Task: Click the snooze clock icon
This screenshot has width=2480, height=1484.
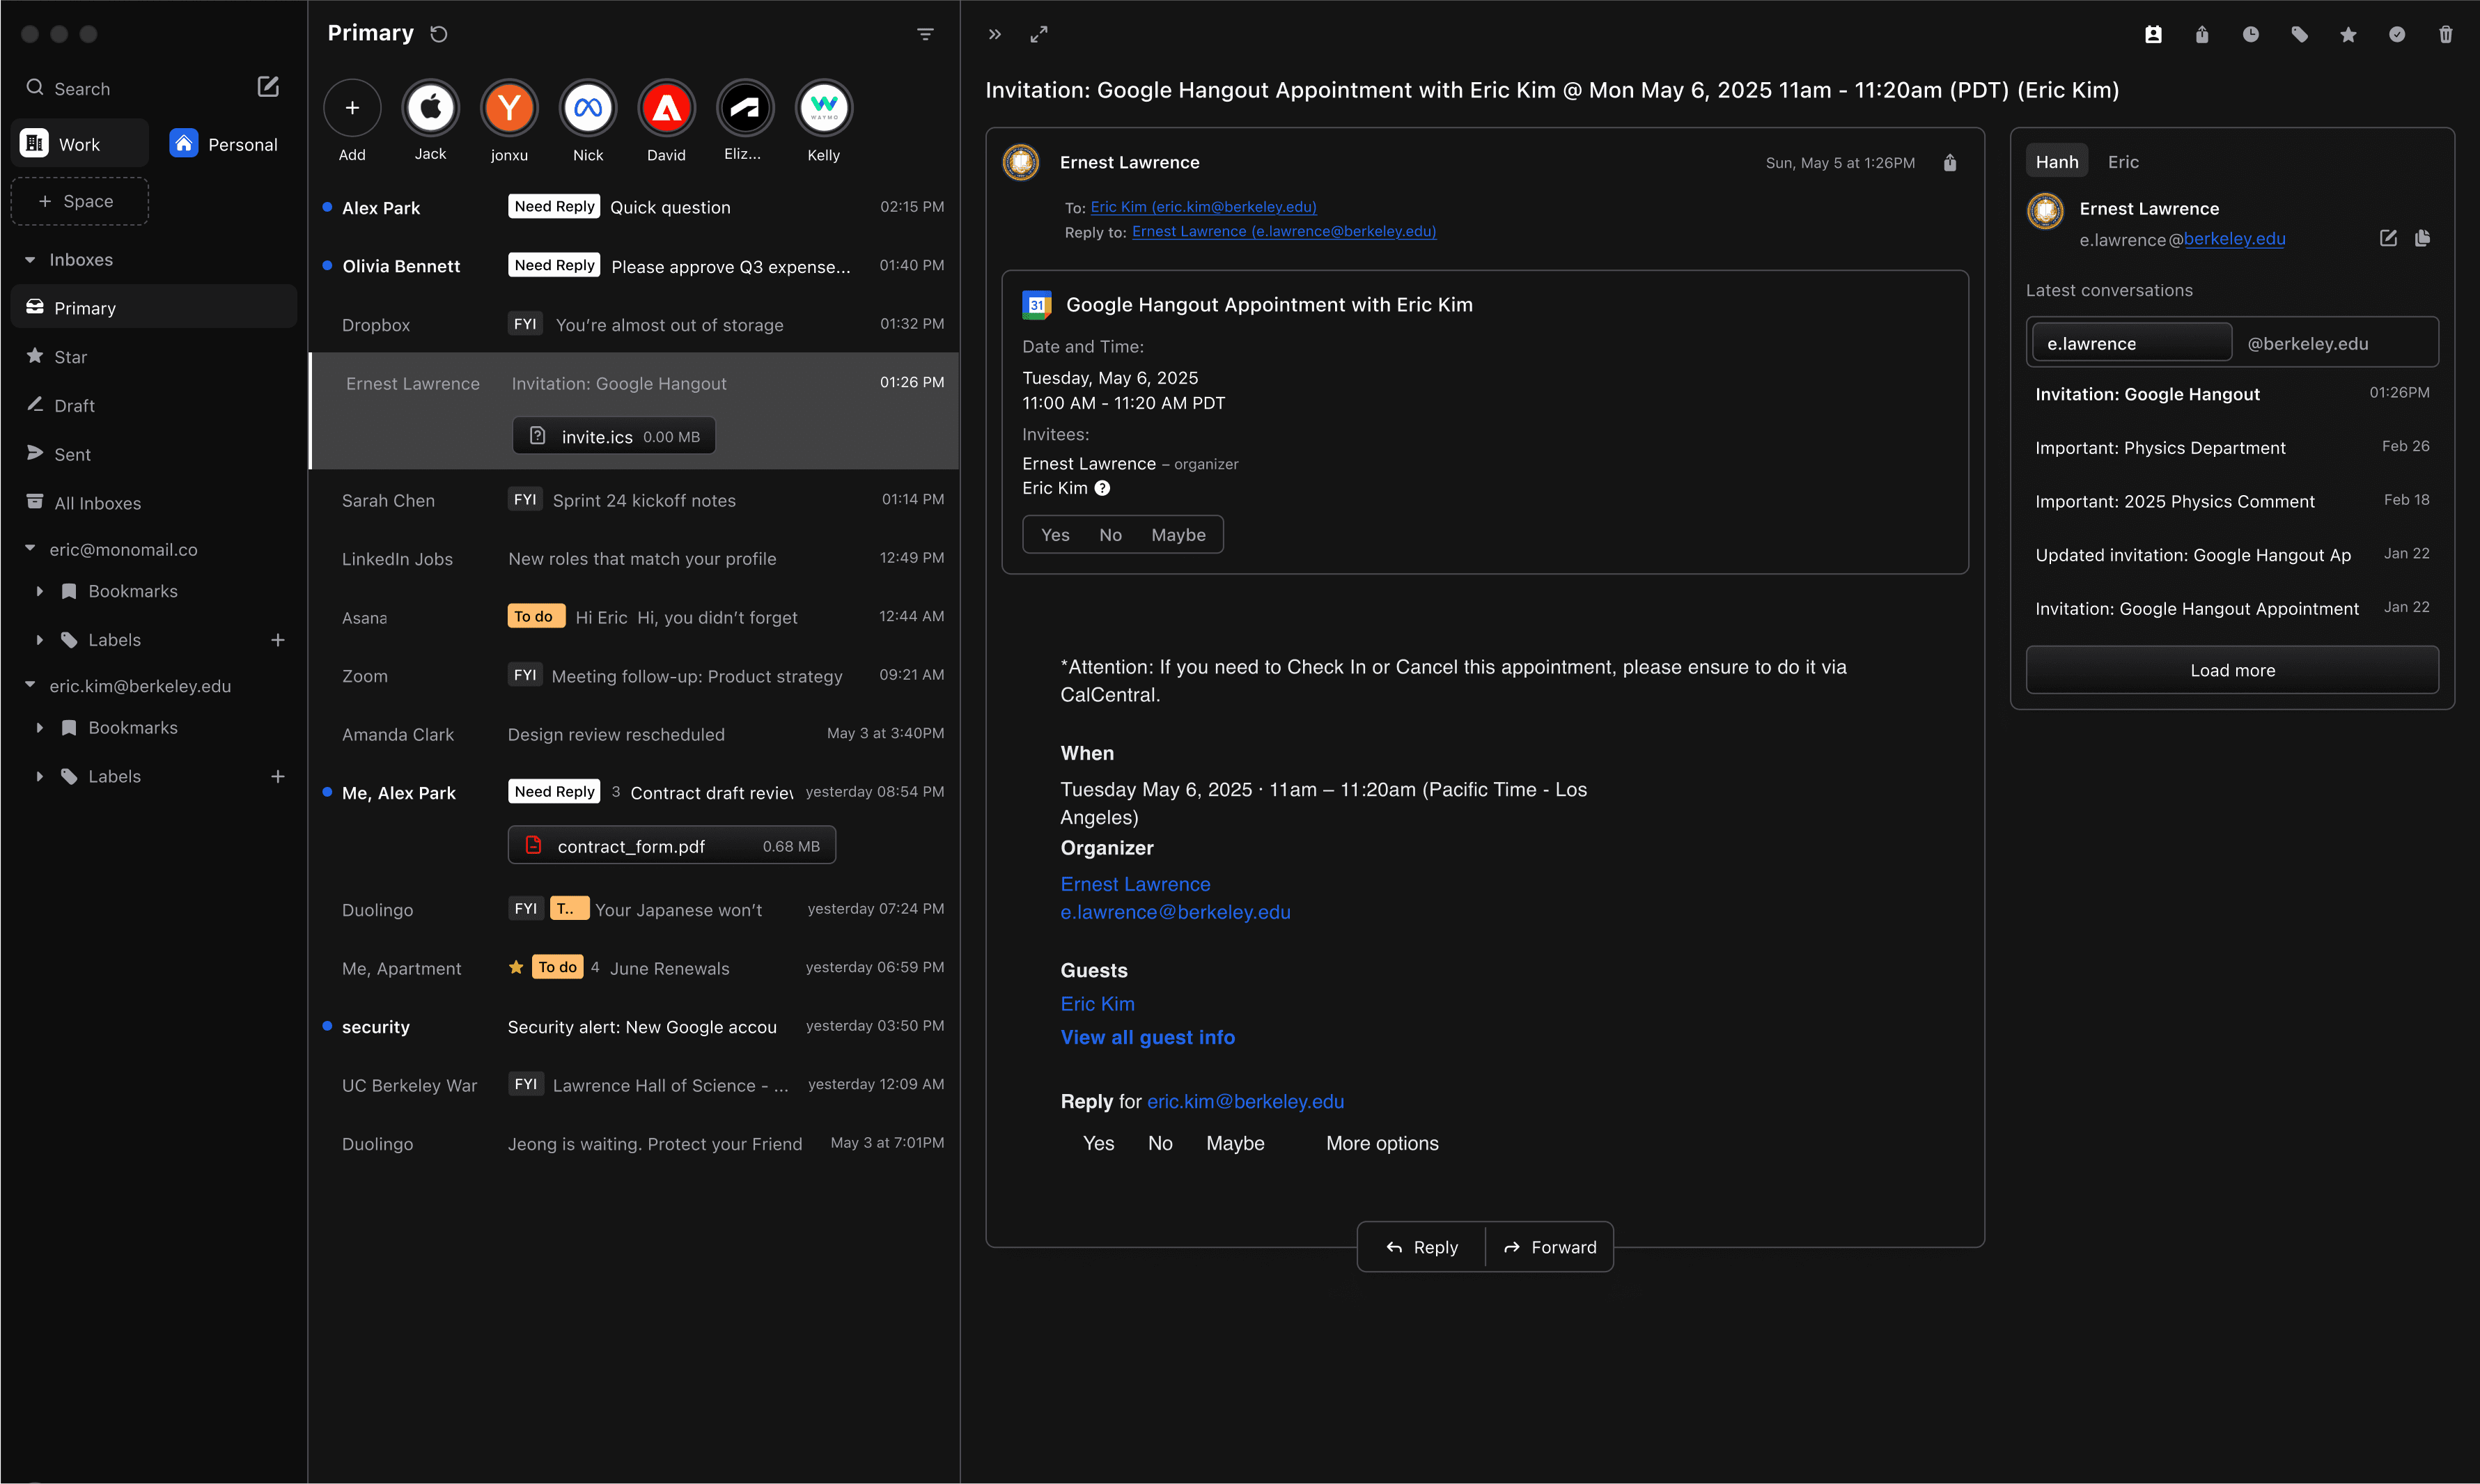Action: coord(2250,35)
